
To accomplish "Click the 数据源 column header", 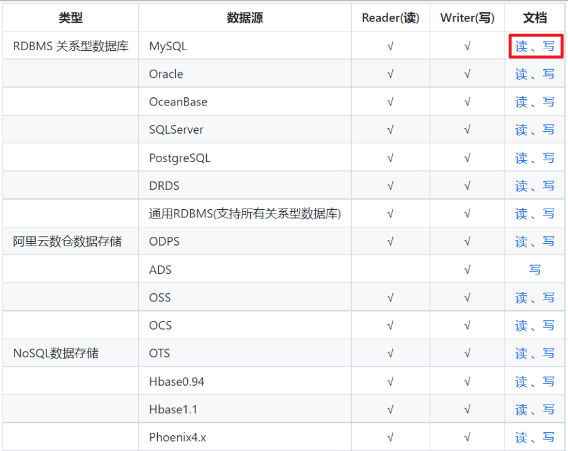I will (x=245, y=18).
